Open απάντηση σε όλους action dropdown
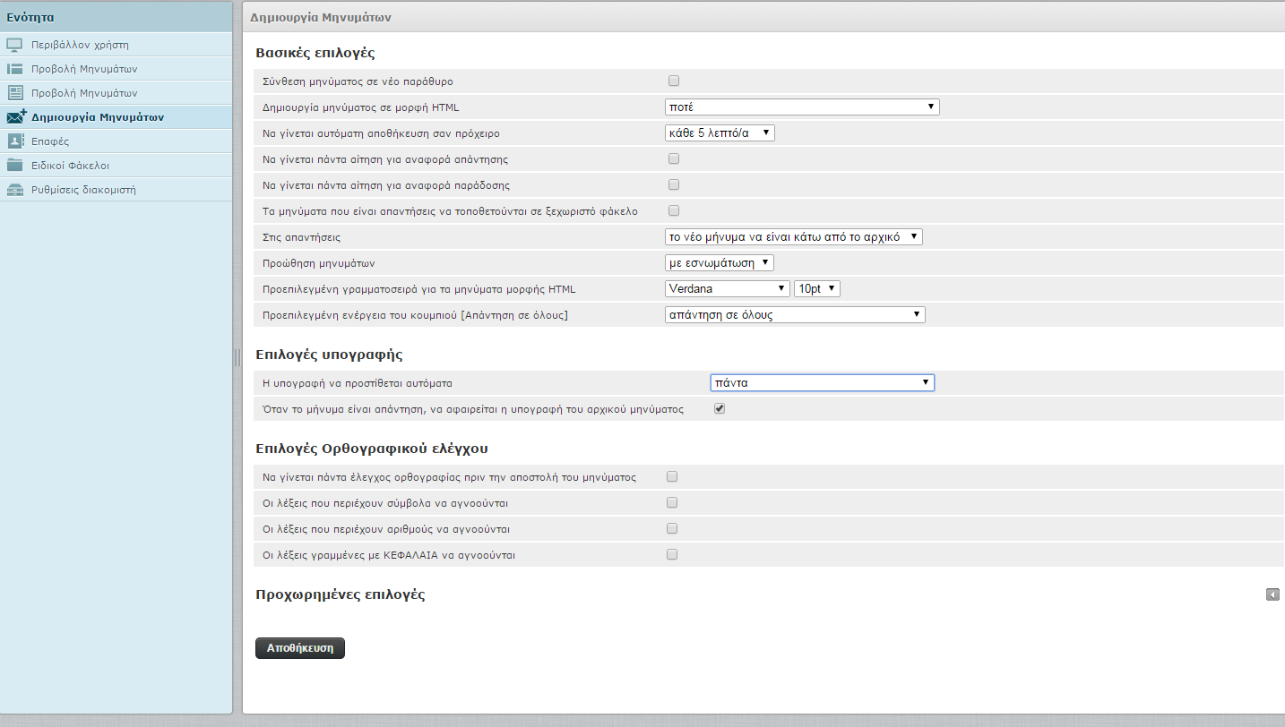Viewport: 1285px width, 727px height. click(795, 315)
